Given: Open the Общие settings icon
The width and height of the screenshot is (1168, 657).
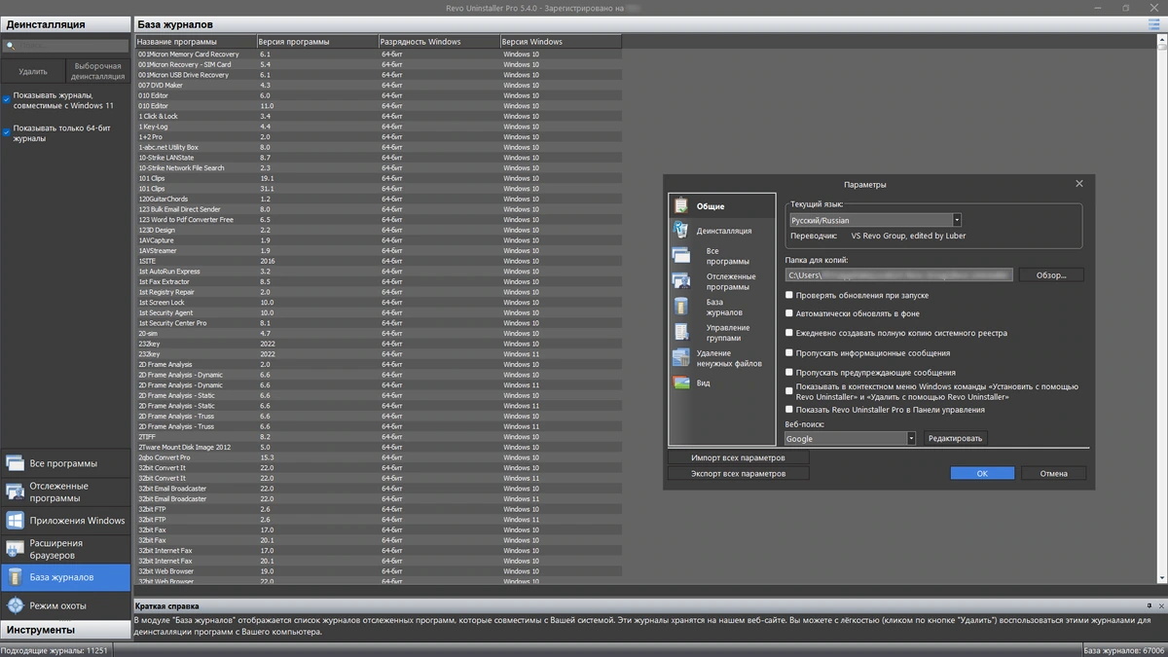Looking at the screenshot, I should coord(680,206).
